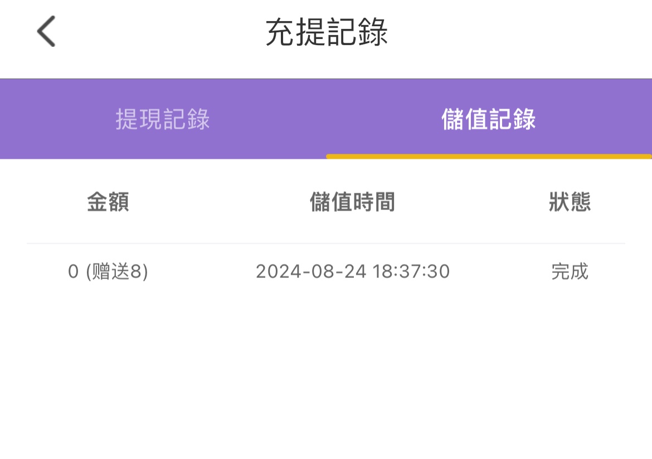Click the 充提記錄 page title
Screen dimensions: 652x459
(x=326, y=32)
